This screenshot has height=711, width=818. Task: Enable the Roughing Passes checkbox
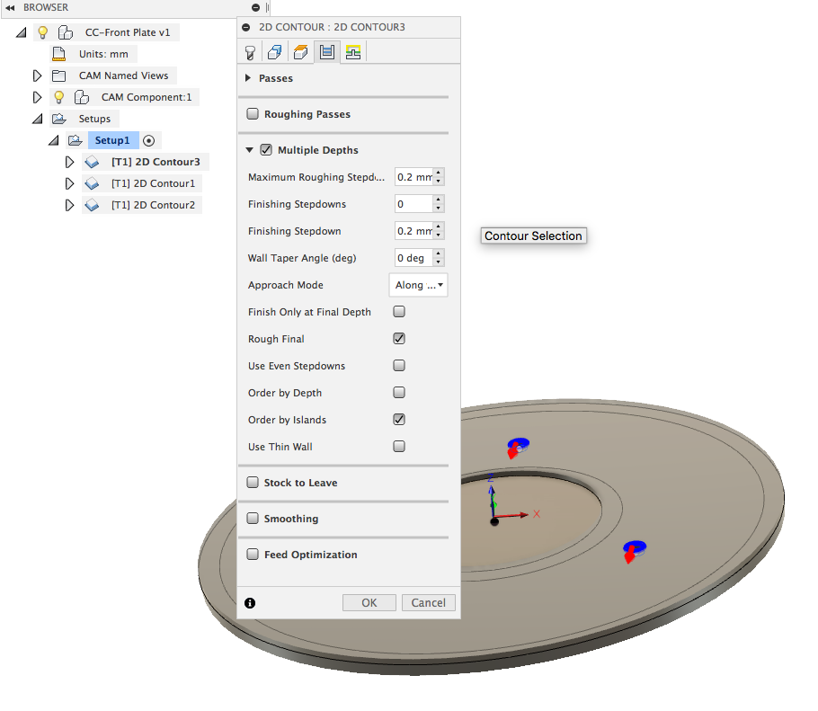coord(253,114)
